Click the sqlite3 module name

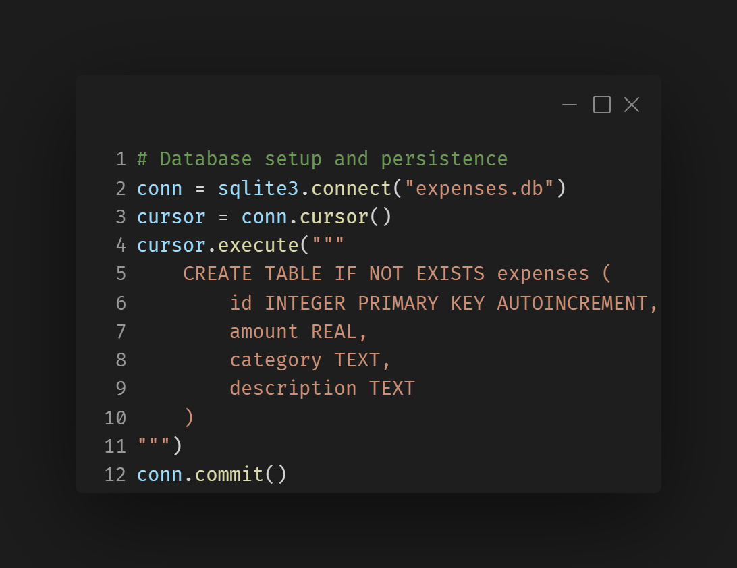pyautogui.click(x=258, y=188)
